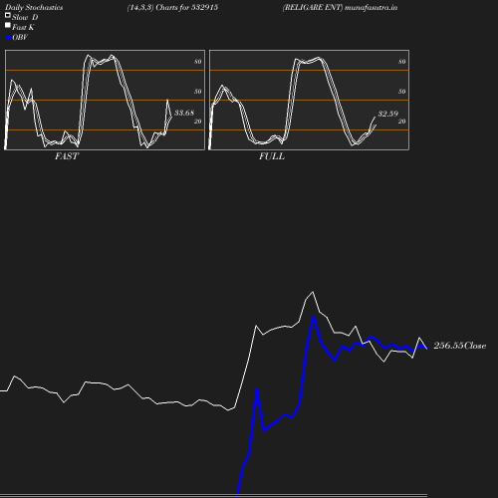The image size is (498, 498).
Task: Select the OBV legend label
Action: point(20,38)
